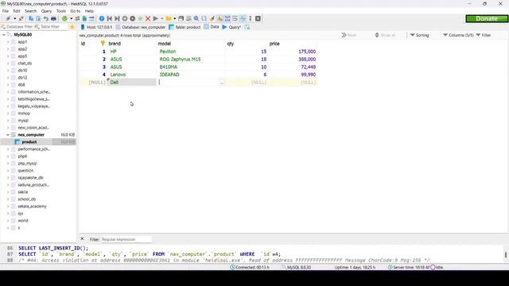This screenshot has height=286, width=509.
Task: Go to the last row icon
Action: pos(117,18)
